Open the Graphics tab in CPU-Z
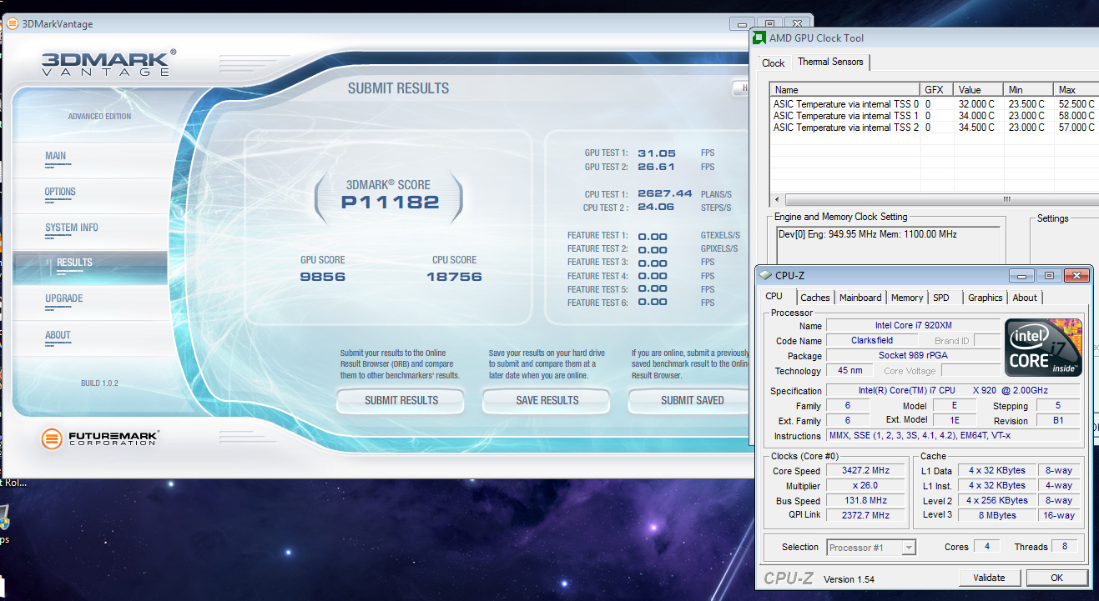The image size is (1099, 601). (x=986, y=298)
